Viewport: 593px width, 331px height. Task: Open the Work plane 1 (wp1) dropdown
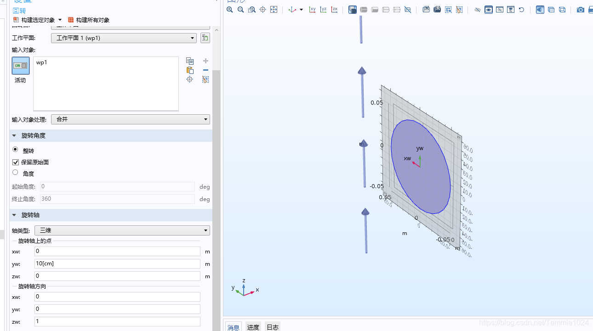pyautogui.click(x=124, y=38)
